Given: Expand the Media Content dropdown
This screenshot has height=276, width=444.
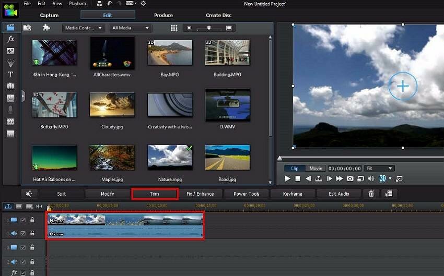Looking at the screenshot, I should click(83, 28).
